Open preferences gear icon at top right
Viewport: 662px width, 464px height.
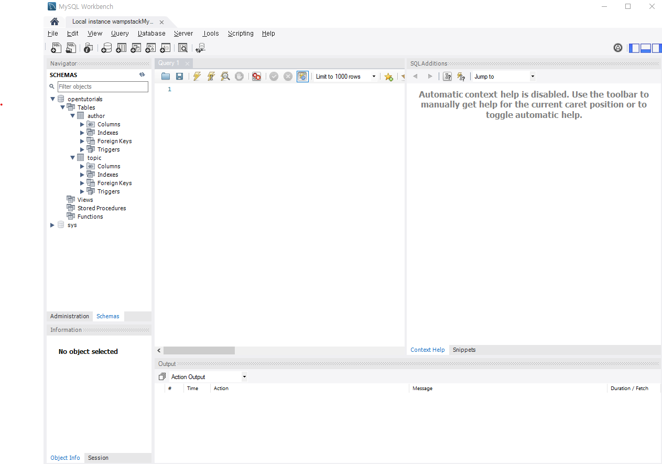click(x=618, y=48)
